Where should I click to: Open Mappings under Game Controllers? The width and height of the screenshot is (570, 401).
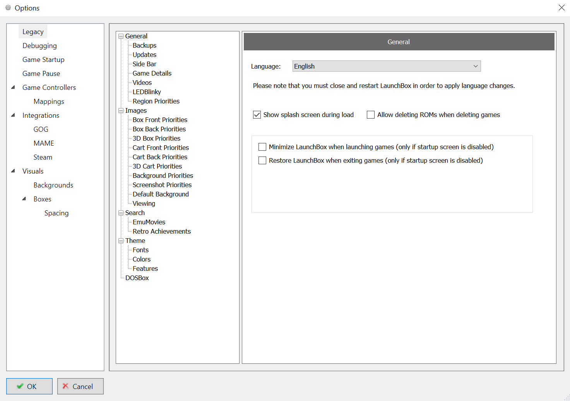pos(49,102)
